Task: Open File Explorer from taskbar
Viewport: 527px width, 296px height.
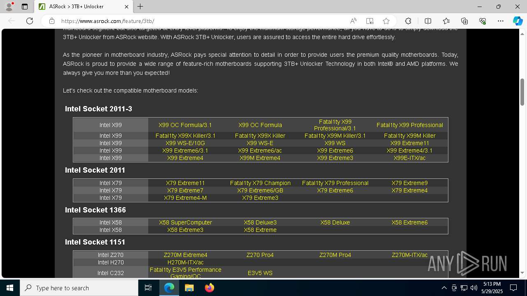Action: pyautogui.click(x=189, y=288)
